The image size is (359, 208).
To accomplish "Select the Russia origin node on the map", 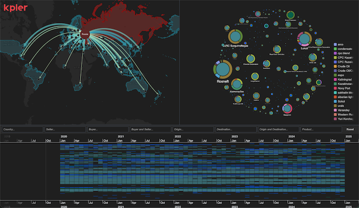I will 85,34.
